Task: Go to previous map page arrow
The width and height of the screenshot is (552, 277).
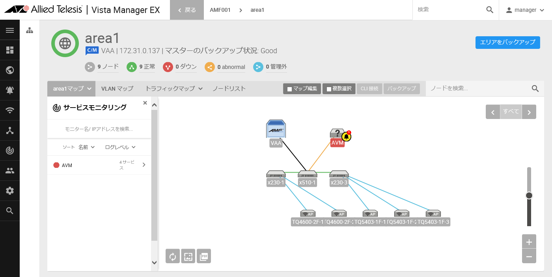Action: point(493,112)
